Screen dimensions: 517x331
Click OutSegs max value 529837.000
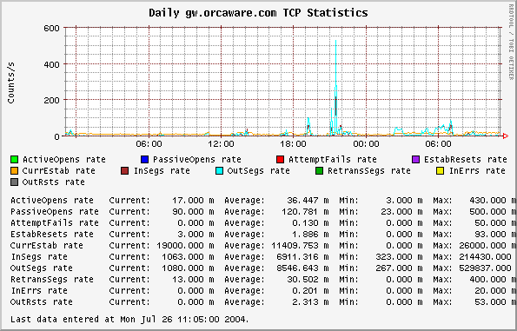[x=485, y=268]
